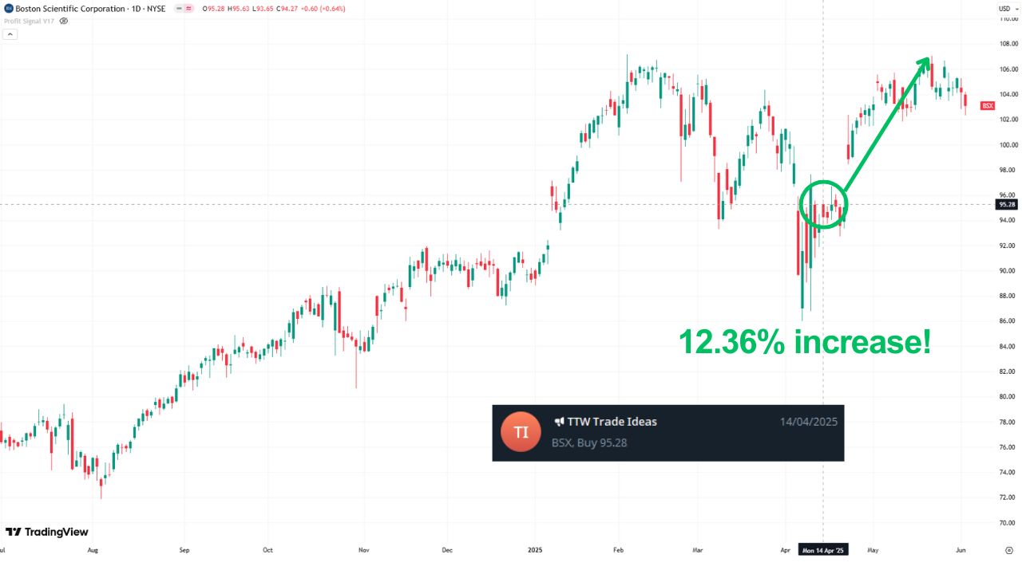The image size is (1022, 574).
Task: Toggle visibility of Profit Signal V17 indicator
Action: 64,21
